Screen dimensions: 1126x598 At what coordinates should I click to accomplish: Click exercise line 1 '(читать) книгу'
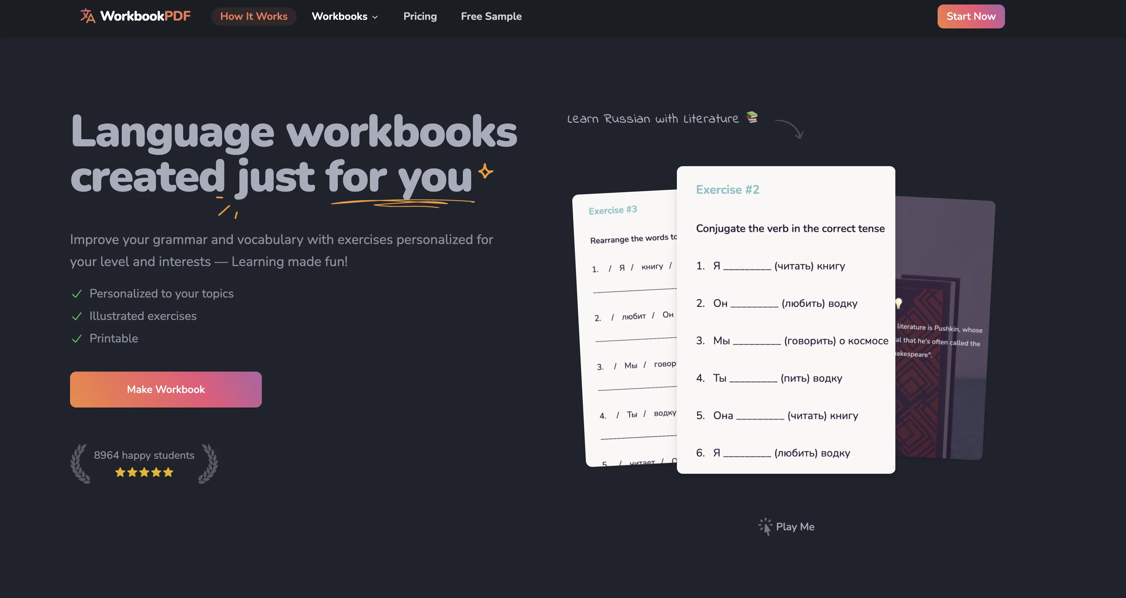click(771, 266)
